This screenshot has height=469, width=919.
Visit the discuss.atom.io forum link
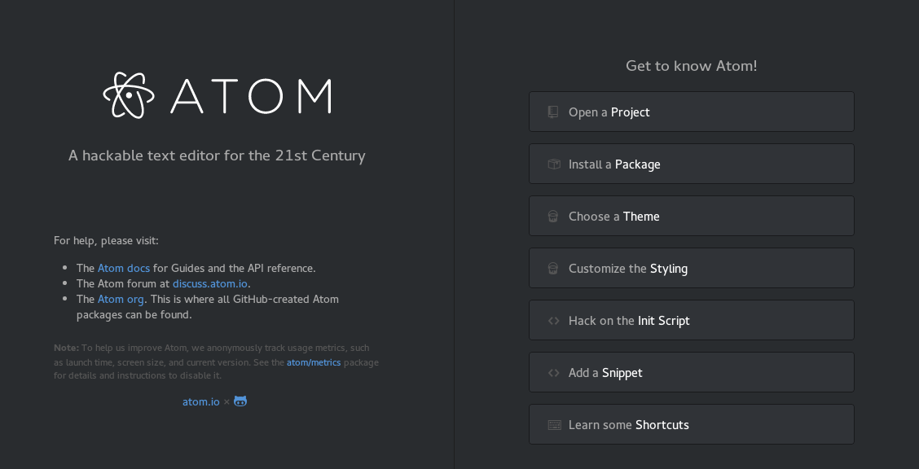point(209,283)
